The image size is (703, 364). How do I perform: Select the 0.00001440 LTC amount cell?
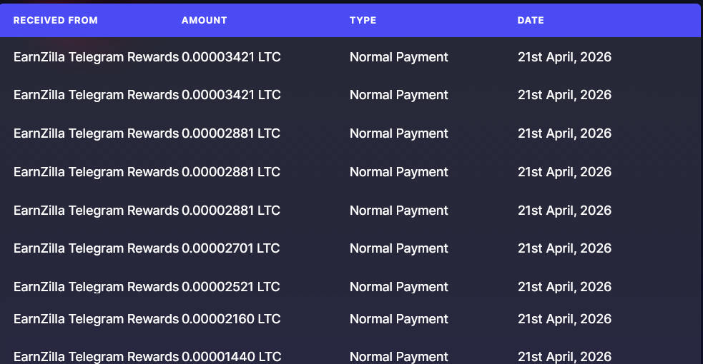[x=231, y=357]
